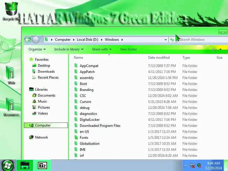Open the Start menu orb
The height and width of the screenshot is (171, 228).
(8, 166)
